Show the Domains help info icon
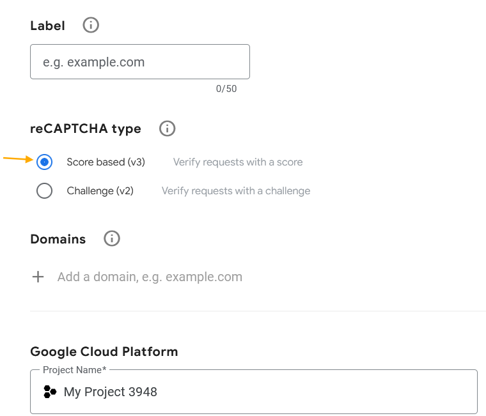 112,238
